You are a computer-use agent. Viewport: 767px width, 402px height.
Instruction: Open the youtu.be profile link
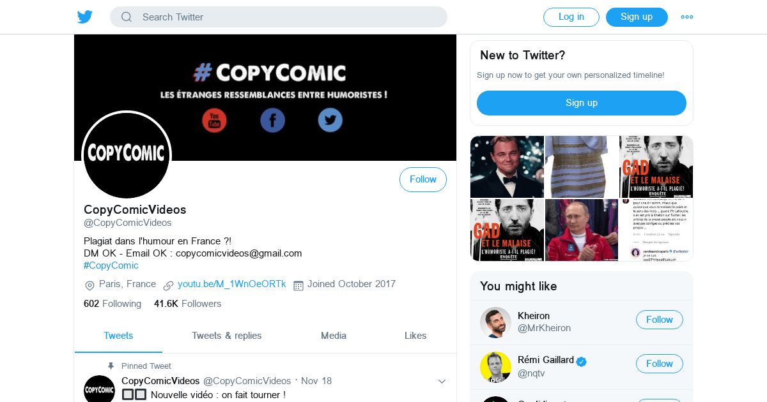coord(231,285)
